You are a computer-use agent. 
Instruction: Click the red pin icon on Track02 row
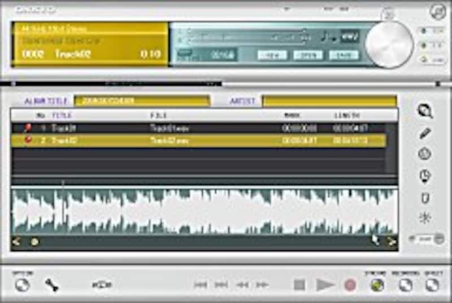click(x=28, y=140)
